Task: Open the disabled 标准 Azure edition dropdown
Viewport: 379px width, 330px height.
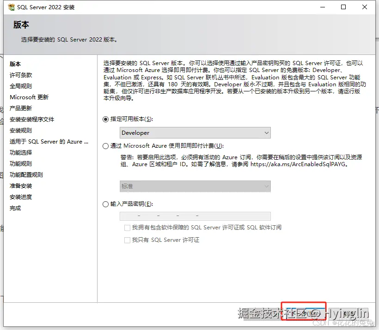Action: point(195,186)
